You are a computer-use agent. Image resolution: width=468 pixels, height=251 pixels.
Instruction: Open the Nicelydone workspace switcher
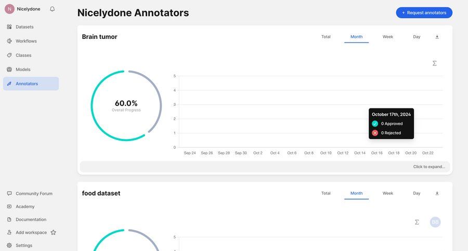coord(24,9)
